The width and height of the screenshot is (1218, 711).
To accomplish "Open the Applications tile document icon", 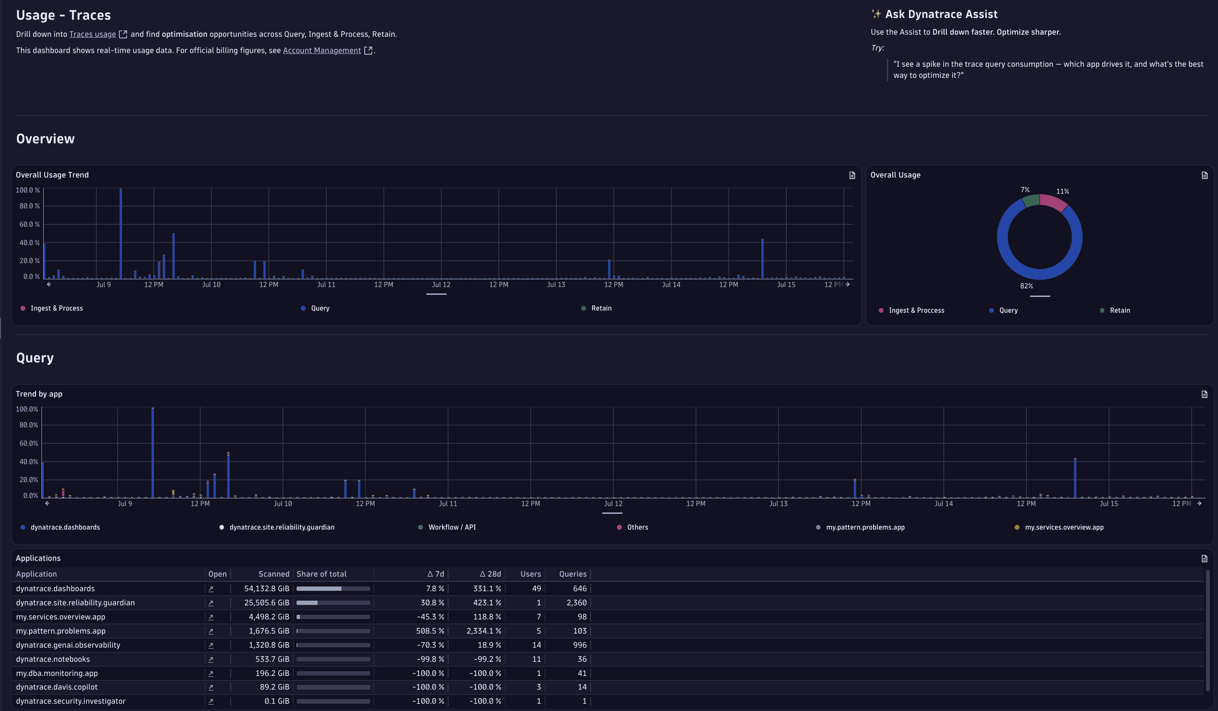I will [1204, 558].
